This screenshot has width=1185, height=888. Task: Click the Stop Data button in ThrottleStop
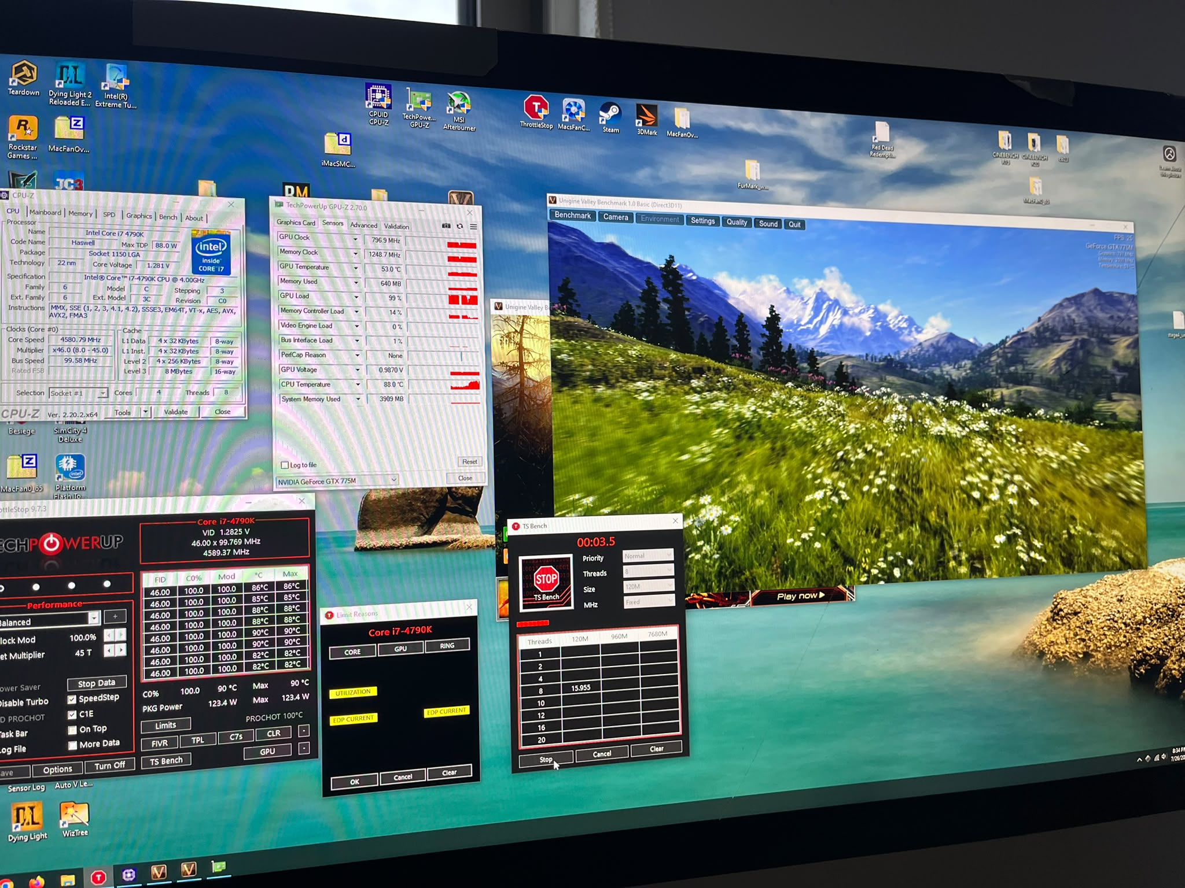coord(97,683)
